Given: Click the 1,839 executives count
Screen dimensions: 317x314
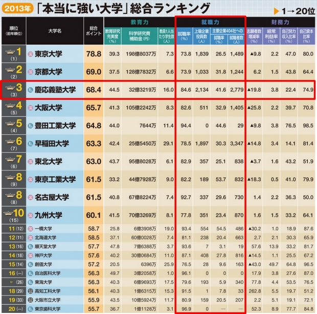Looking at the screenshot, I should (202, 54).
